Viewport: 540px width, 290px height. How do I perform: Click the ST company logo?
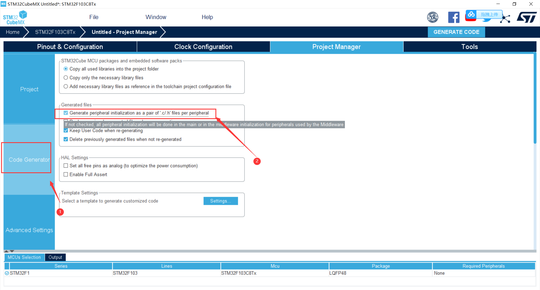526,17
